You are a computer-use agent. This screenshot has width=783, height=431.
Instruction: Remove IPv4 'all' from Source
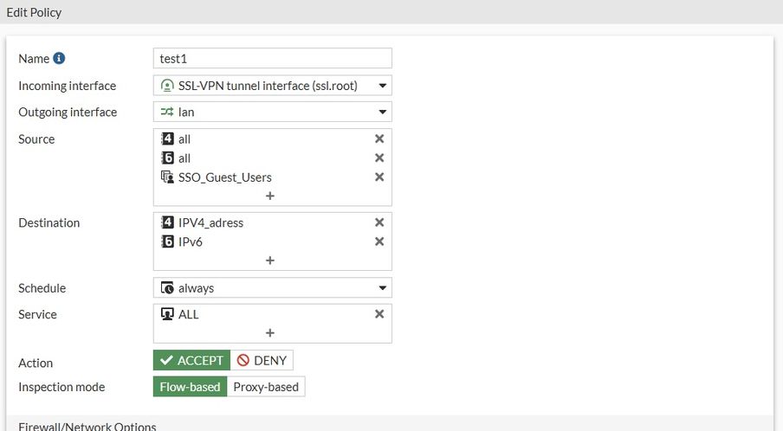coord(379,138)
